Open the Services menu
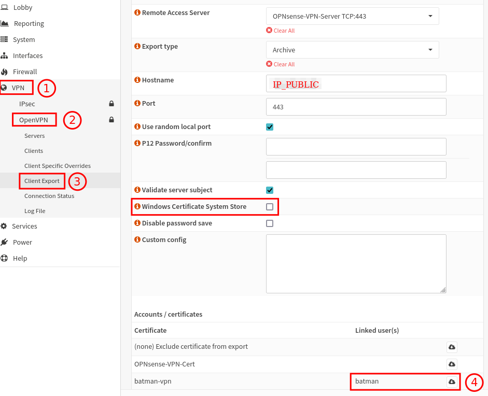The image size is (488, 396). (24, 226)
